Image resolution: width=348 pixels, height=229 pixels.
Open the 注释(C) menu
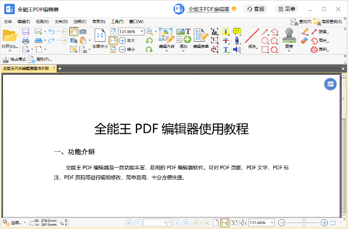coord(80,22)
